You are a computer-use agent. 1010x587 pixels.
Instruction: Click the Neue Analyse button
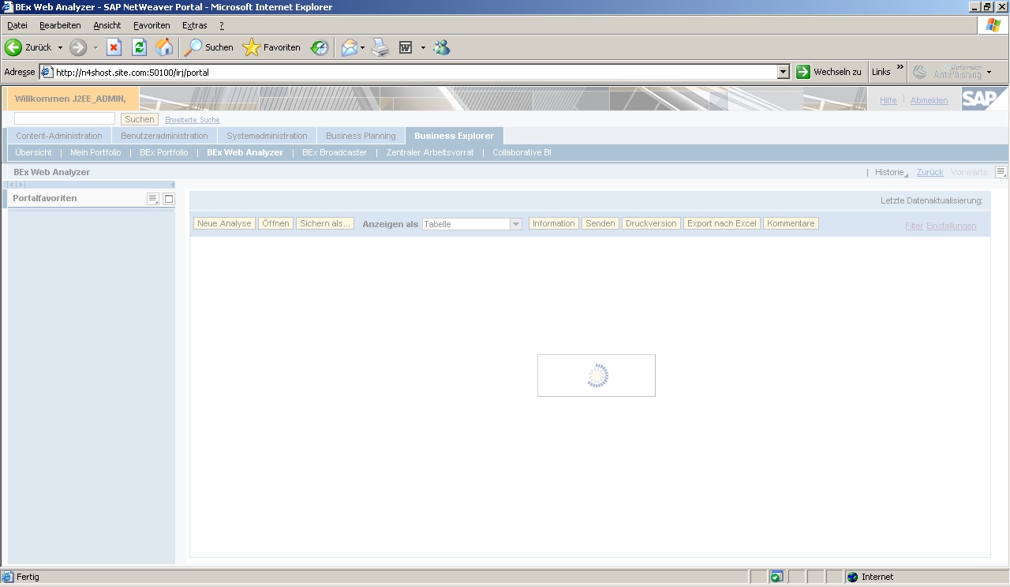pyautogui.click(x=224, y=223)
